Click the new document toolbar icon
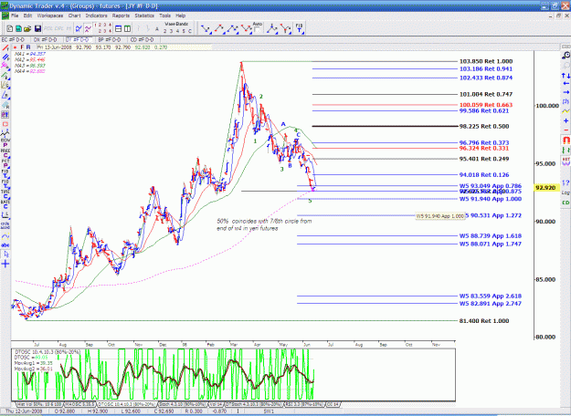571x416 pixels. (10, 28)
